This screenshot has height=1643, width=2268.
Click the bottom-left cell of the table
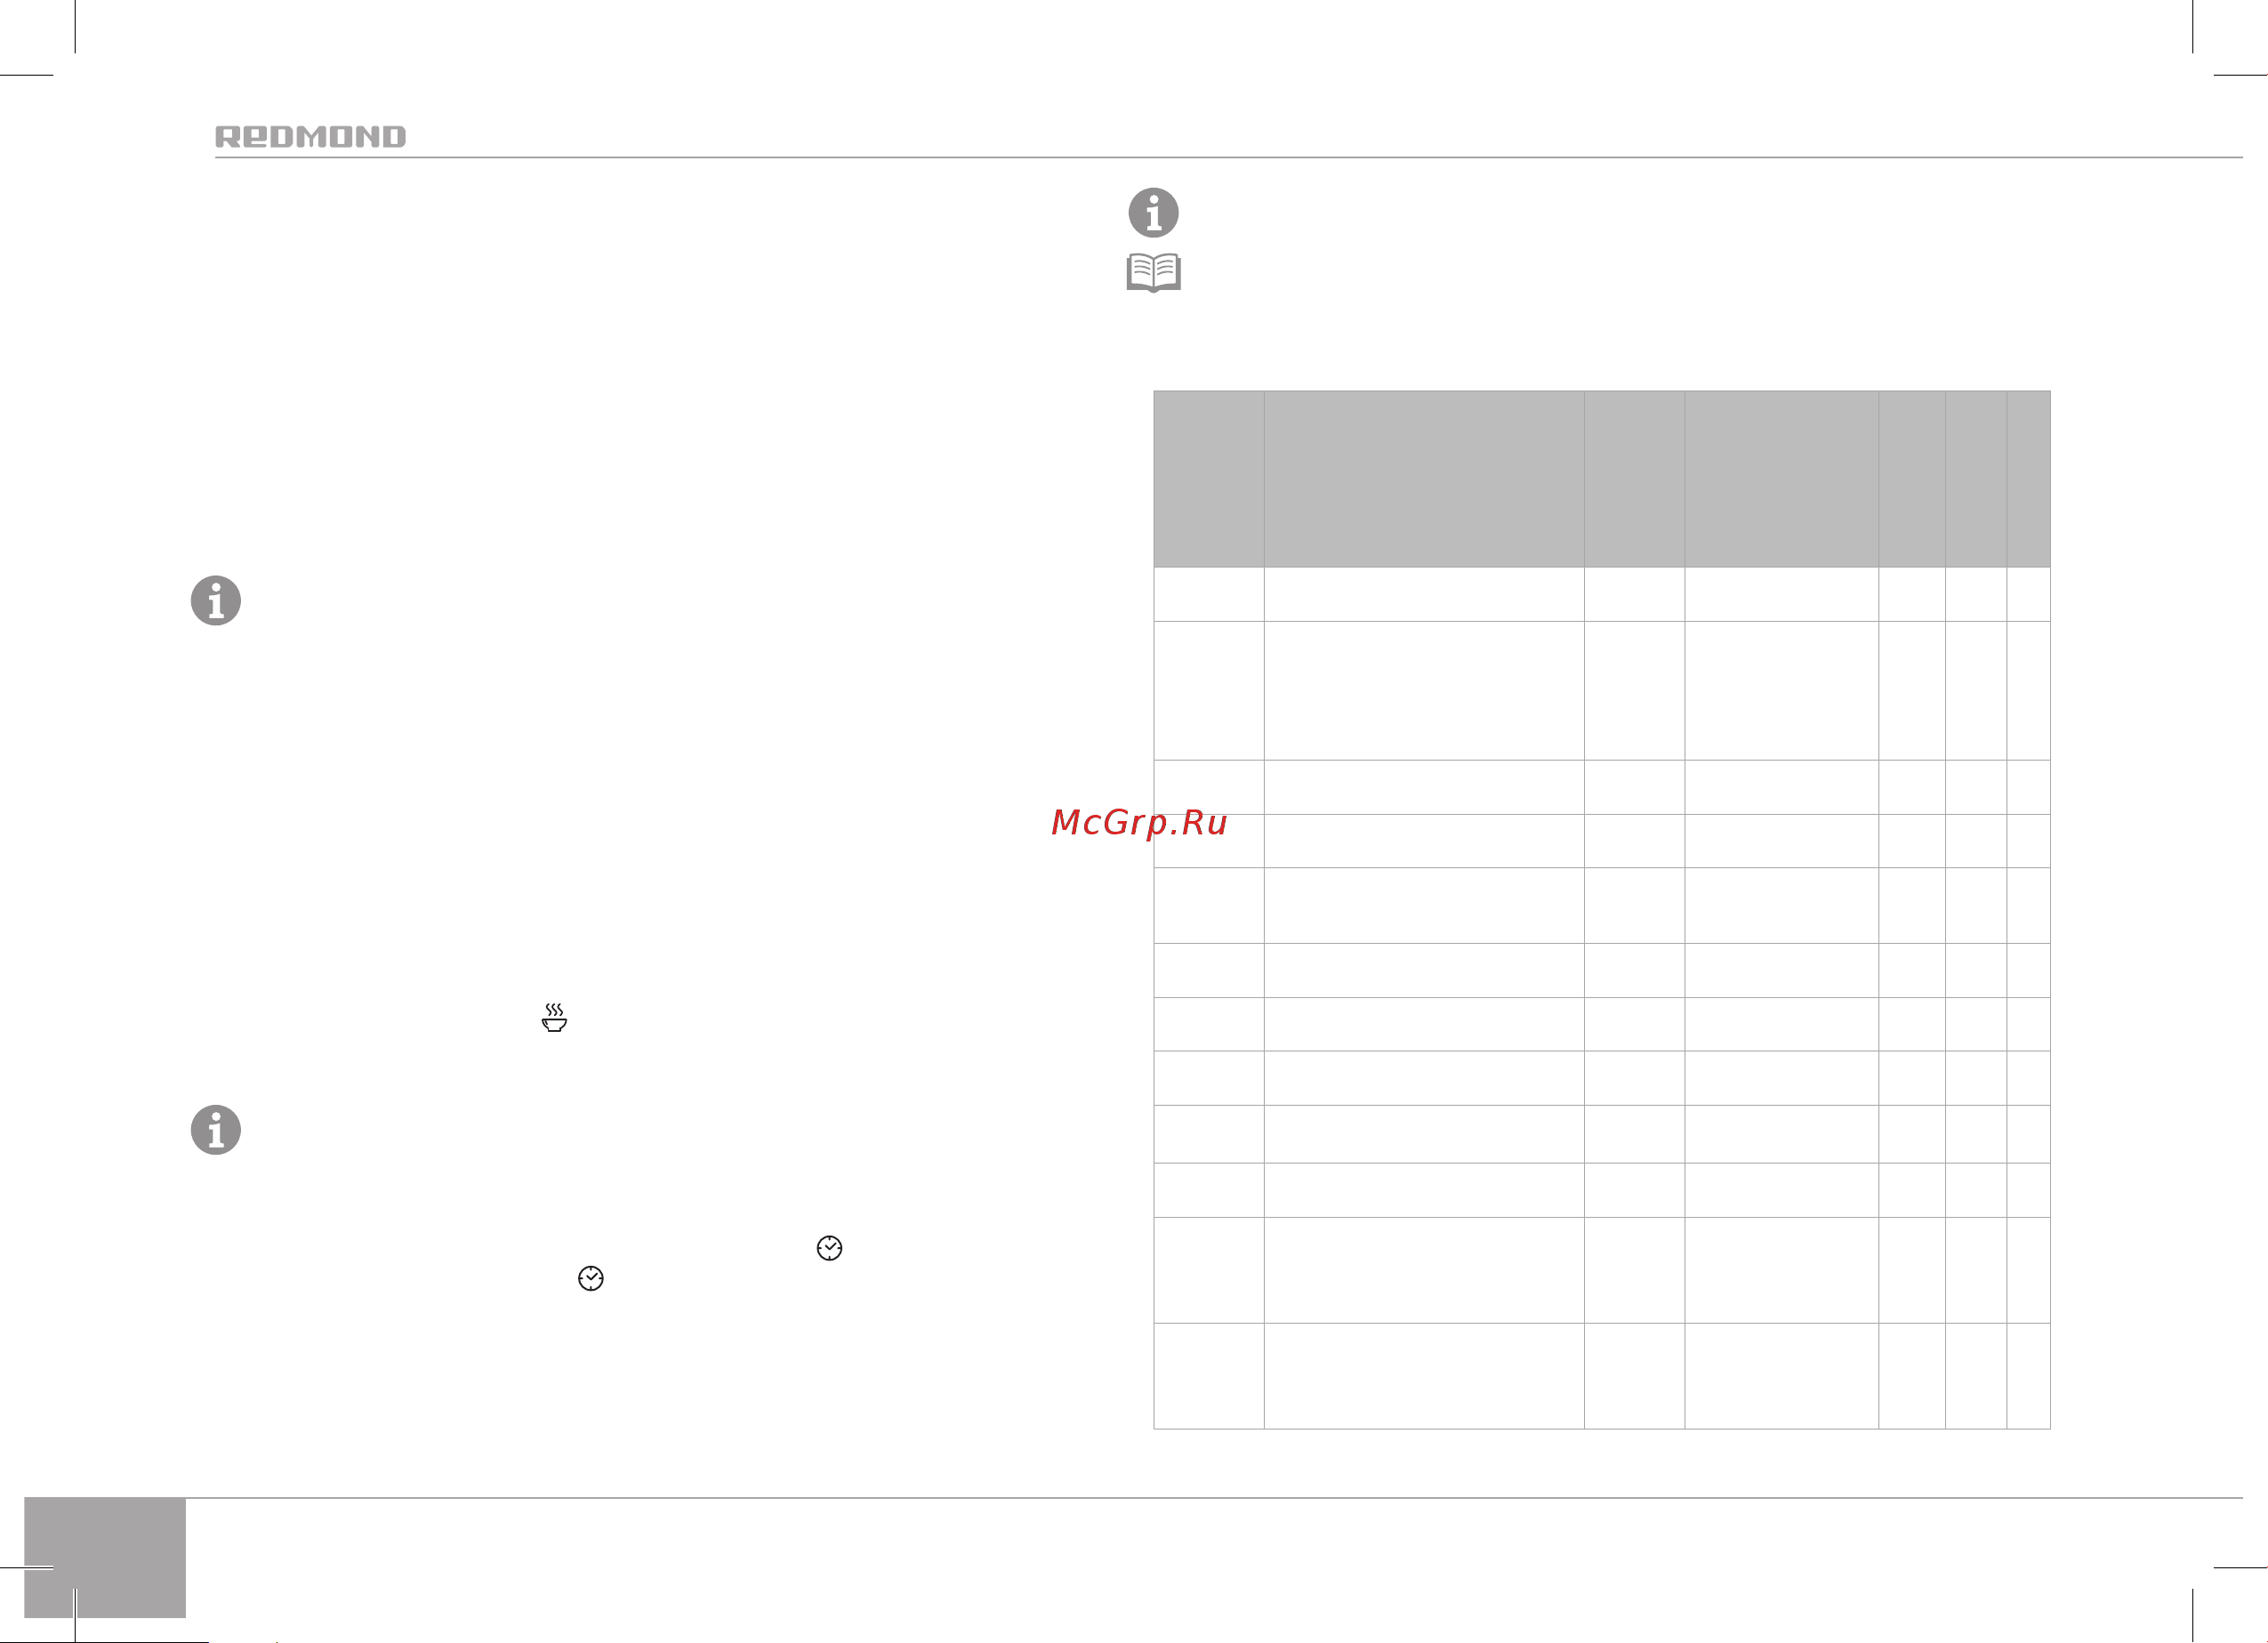(x=1208, y=1376)
